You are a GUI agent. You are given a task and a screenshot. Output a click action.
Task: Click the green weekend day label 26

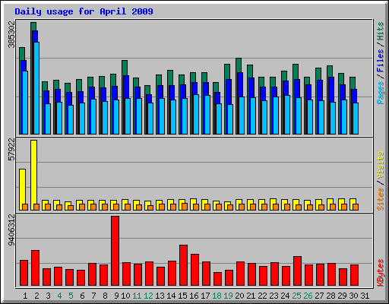(x=308, y=296)
